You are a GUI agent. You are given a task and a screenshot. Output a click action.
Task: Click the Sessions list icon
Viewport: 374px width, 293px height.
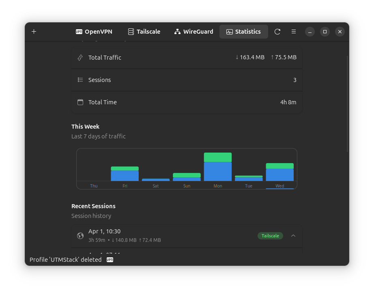click(x=80, y=80)
